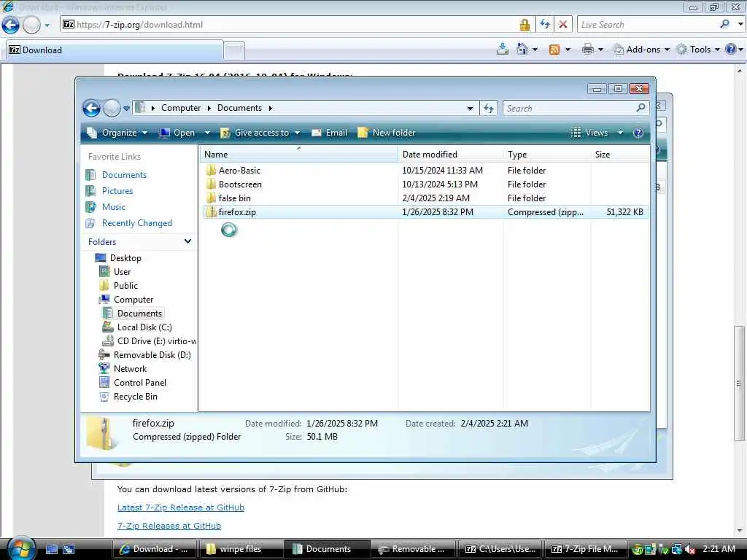Image resolution: width=747 pixels, height=560 pixels.
Task: Open a new IE tab
Action: click(x=234, y=50)
